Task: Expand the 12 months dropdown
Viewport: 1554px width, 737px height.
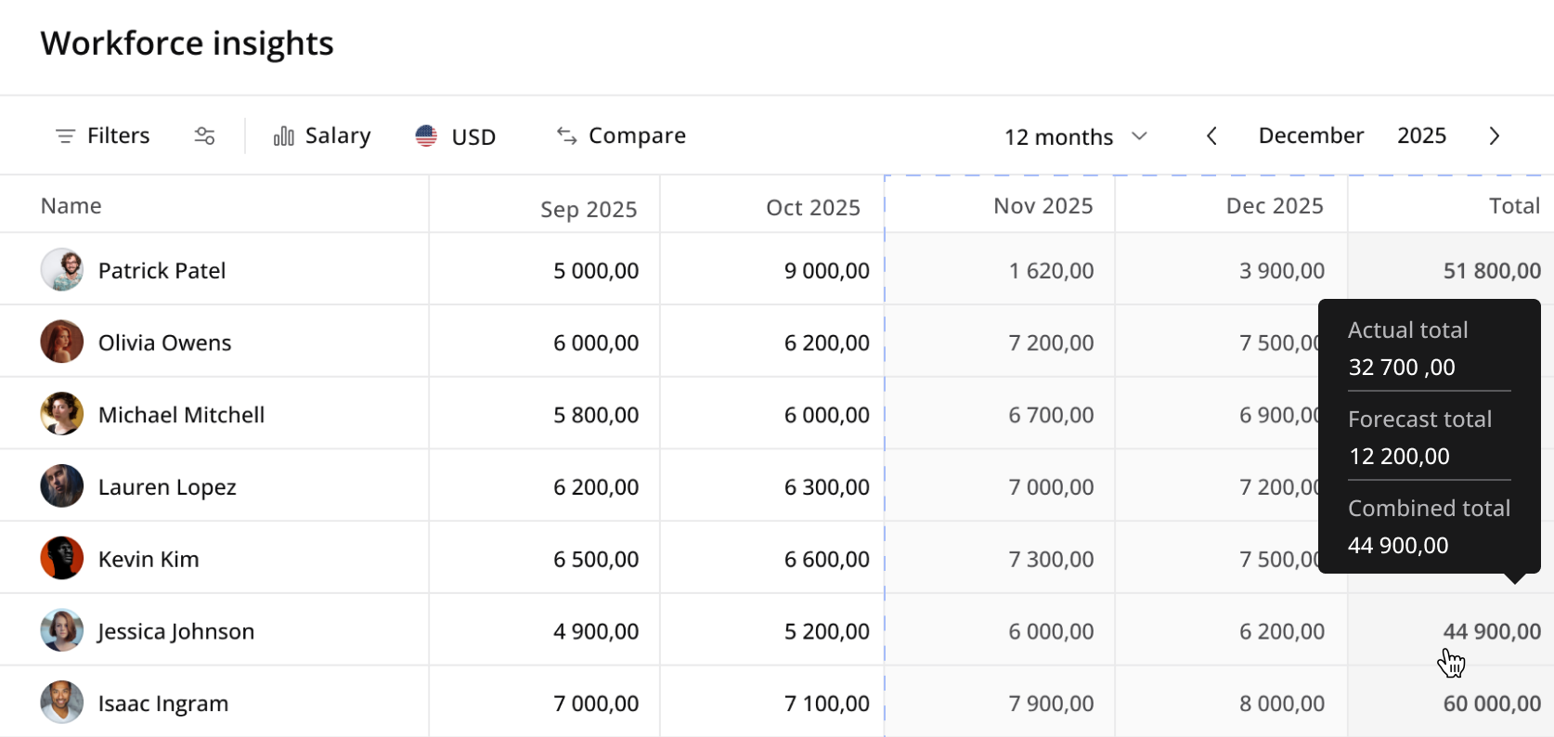Action: [1075, 136]
